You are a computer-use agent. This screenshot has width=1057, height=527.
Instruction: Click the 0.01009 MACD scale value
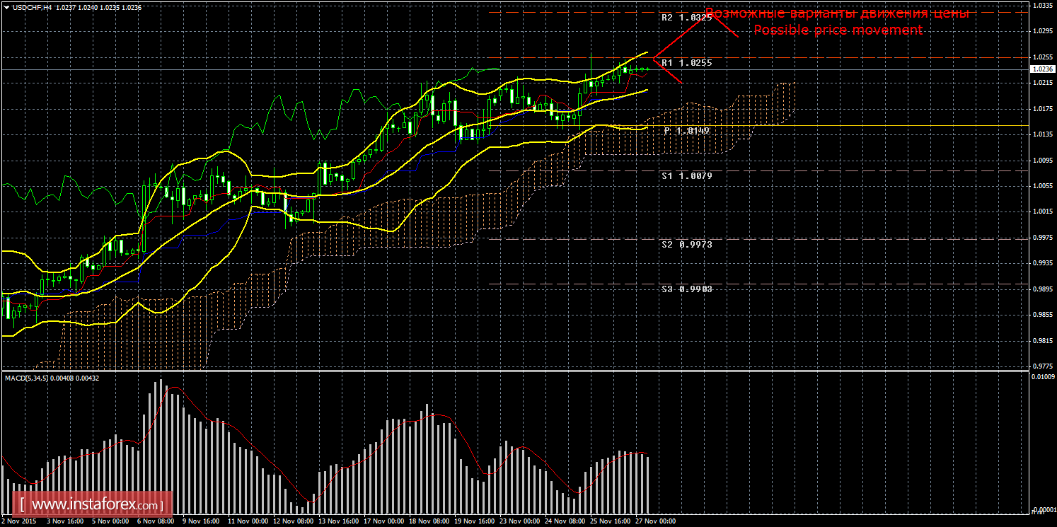coord(1043,377)
